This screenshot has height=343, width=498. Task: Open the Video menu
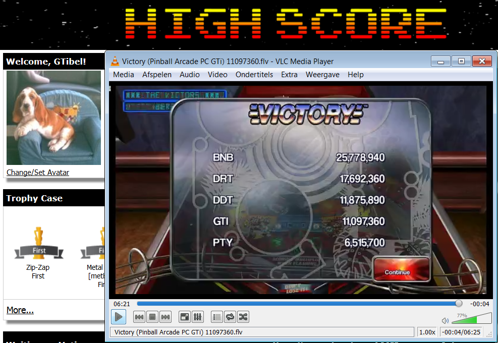coord(217,75)
